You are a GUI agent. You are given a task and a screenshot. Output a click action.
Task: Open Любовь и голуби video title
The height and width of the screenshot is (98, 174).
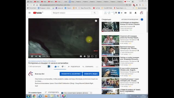point(130,58)
